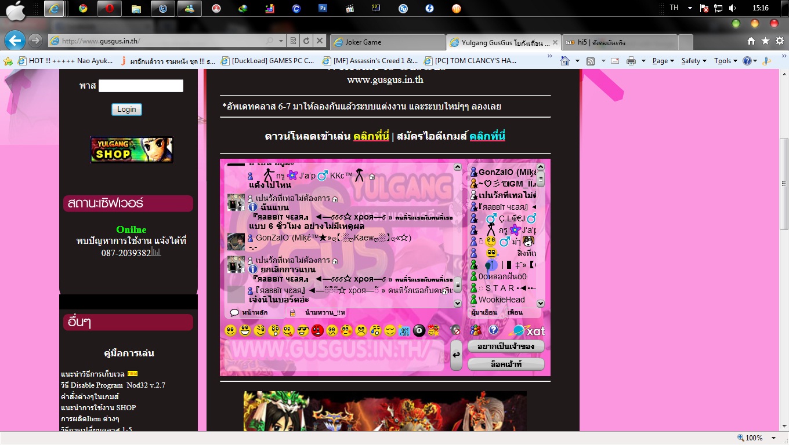Viewport: 789px width, 445px height.
Task: Focus the พาส password field
Action: click(141, 86)
